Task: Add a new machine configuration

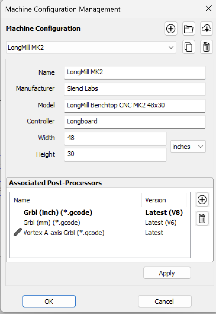Action: [171, 29]
